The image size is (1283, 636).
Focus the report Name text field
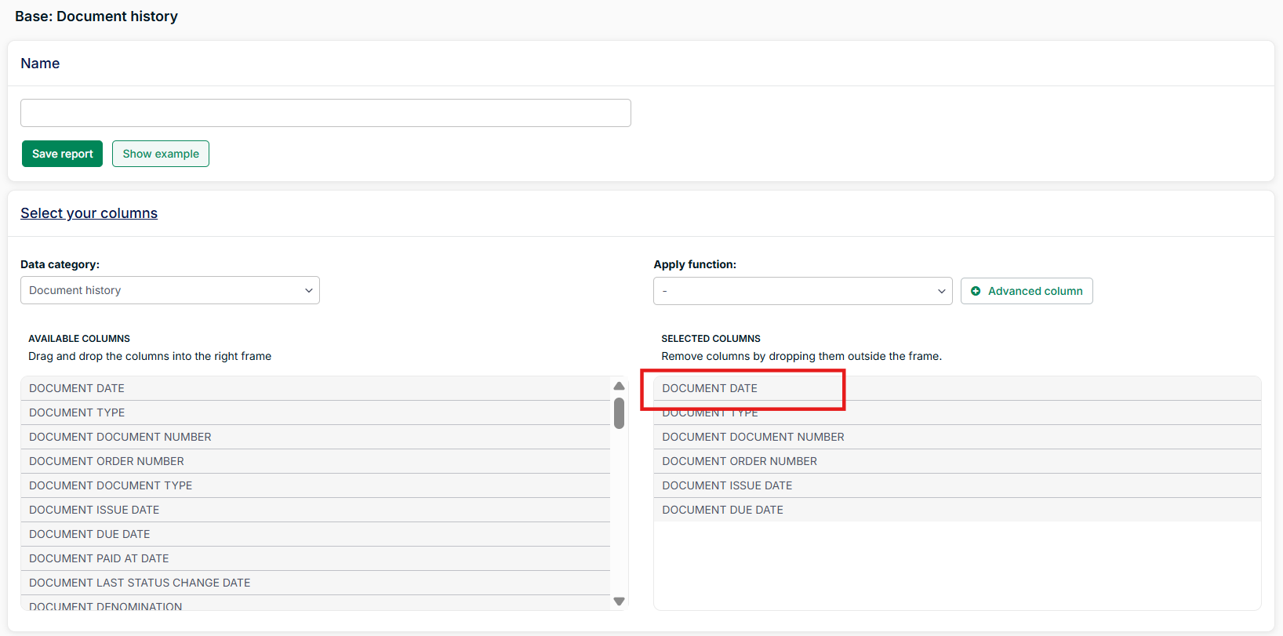click(325, 113)
